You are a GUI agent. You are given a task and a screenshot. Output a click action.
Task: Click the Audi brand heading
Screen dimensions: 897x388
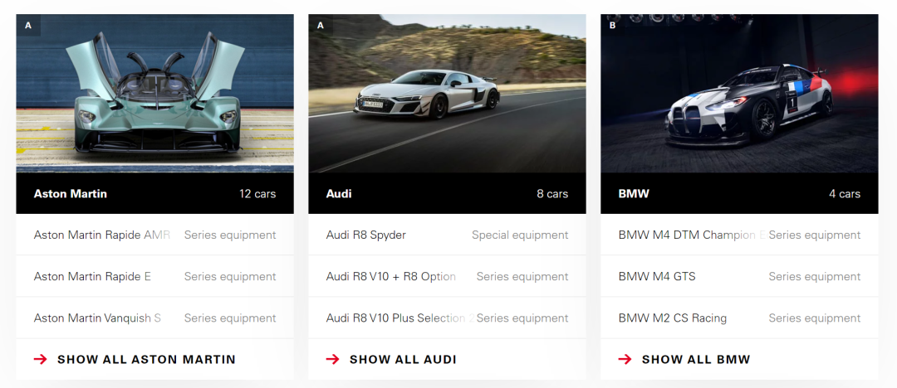pyautogui.click(x=339, y=194)
